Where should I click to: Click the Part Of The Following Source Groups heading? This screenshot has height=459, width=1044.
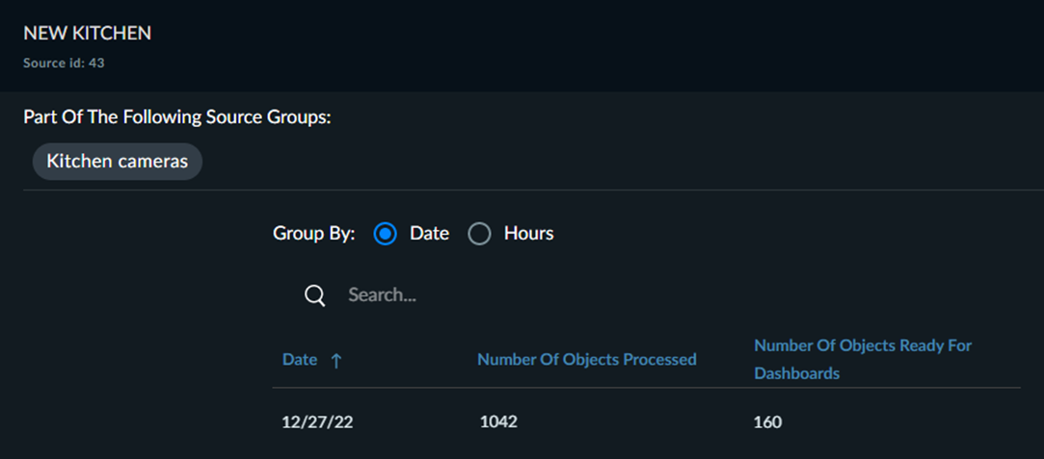tap(177, 117)
